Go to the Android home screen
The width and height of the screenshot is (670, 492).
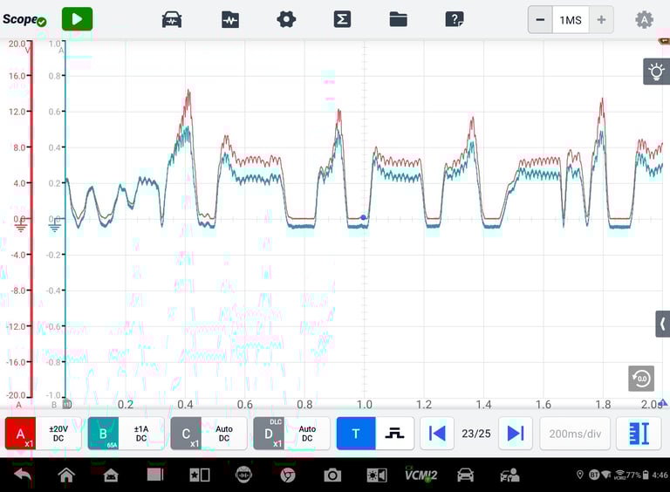[66, 475]
